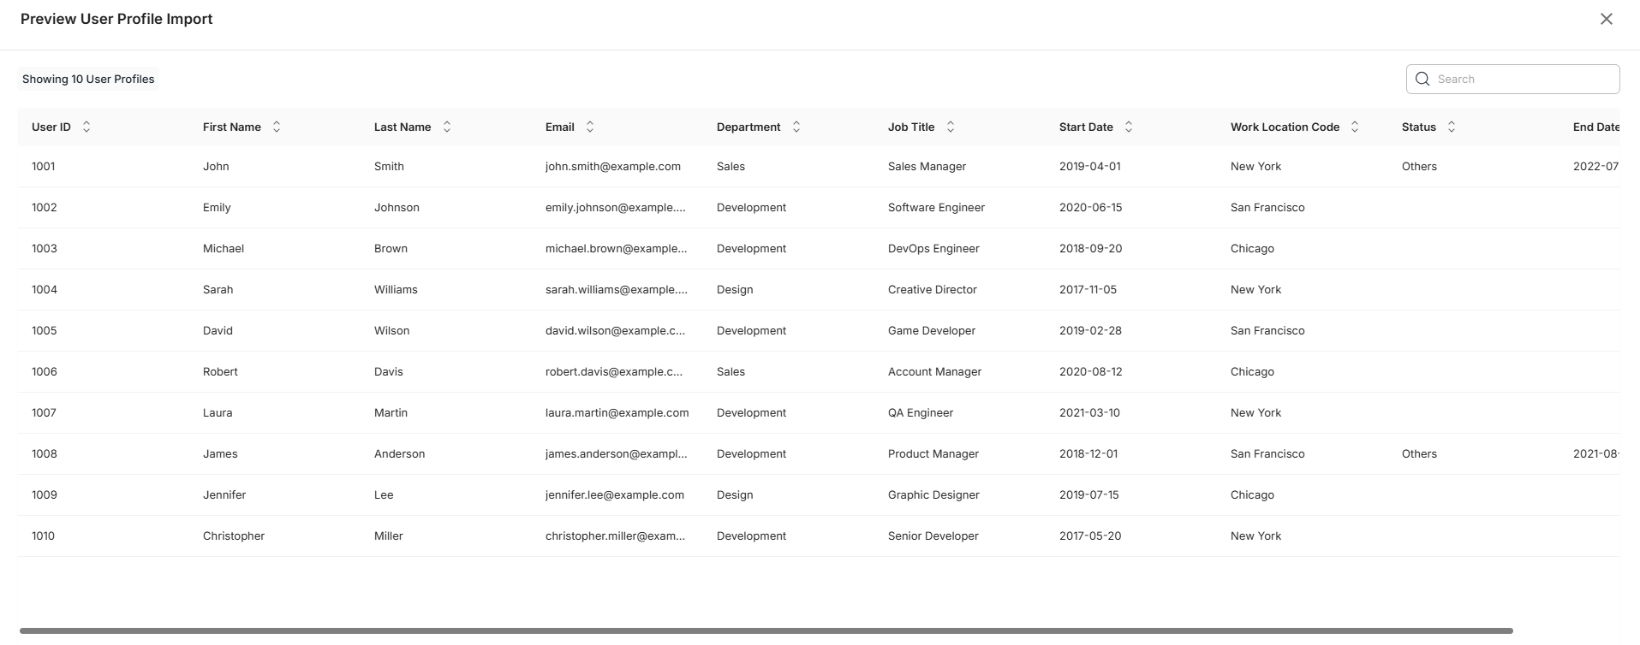The width and height of the screenshot is (1640, 645).
Task: Click the david.wilson email cell
Action: 615,330
